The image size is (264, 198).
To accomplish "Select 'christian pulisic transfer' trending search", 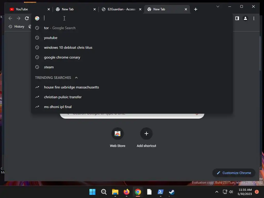I will [132, 97].
